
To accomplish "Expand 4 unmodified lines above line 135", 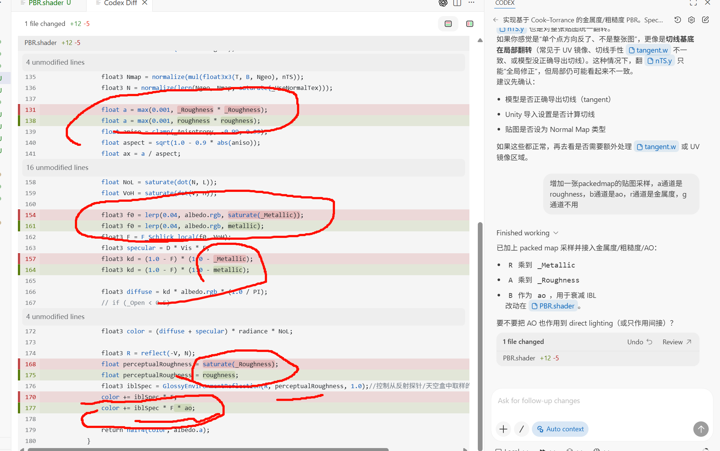I will (x=55, y=62).
